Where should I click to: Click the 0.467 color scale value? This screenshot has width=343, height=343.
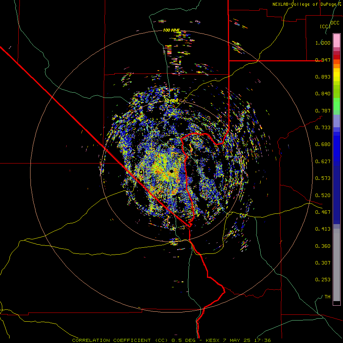[323, 212]
